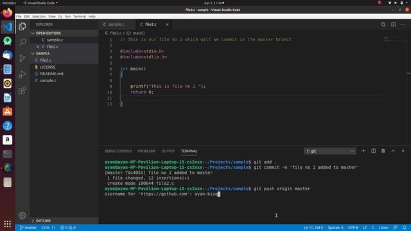
Task: Open the File menu
Action: pos(19,16)
